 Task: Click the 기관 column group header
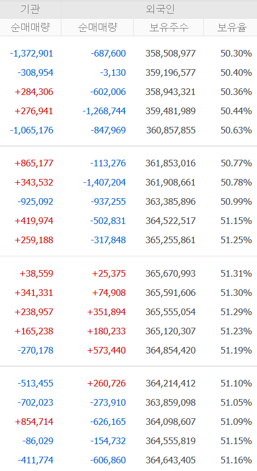coord(30,10)
